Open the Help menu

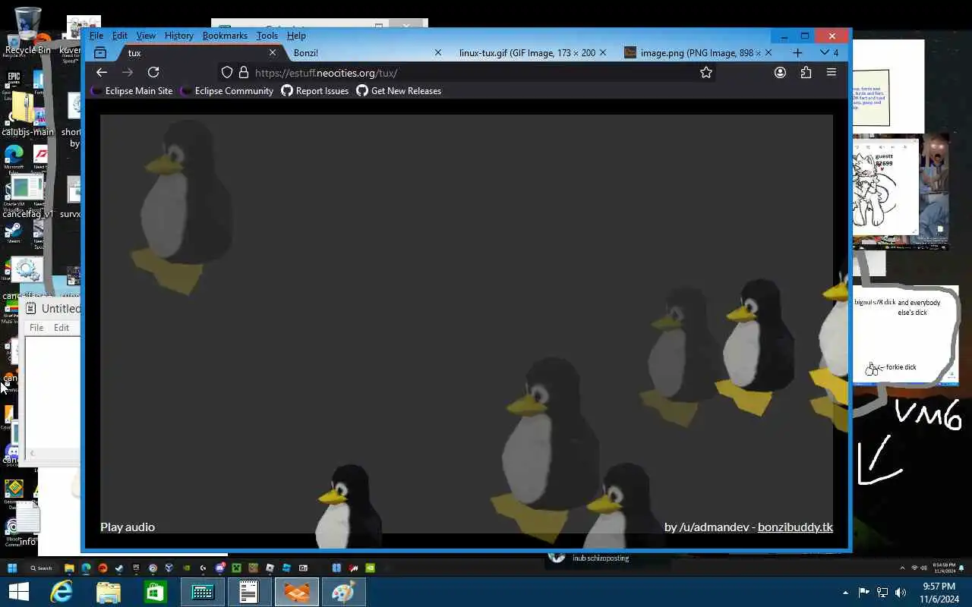tap(296, 36)
